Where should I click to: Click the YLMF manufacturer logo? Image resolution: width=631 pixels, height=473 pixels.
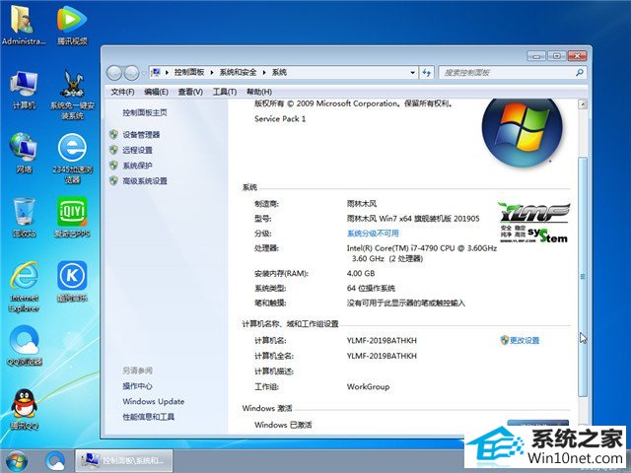[534, 223]
